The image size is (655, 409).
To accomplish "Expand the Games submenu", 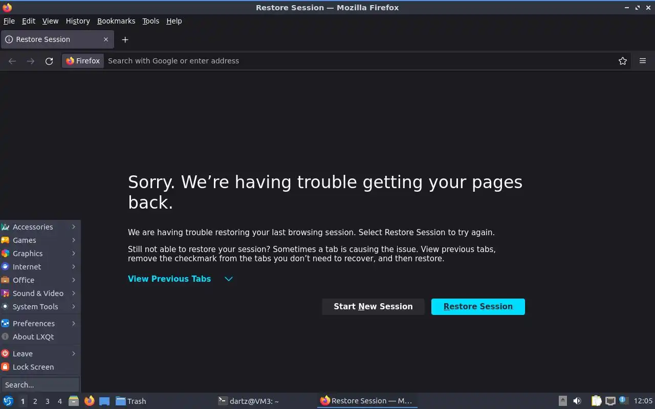I will [40, 240].
